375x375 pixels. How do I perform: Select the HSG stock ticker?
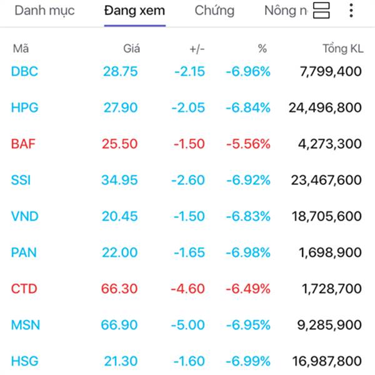[x=25, y=361]
